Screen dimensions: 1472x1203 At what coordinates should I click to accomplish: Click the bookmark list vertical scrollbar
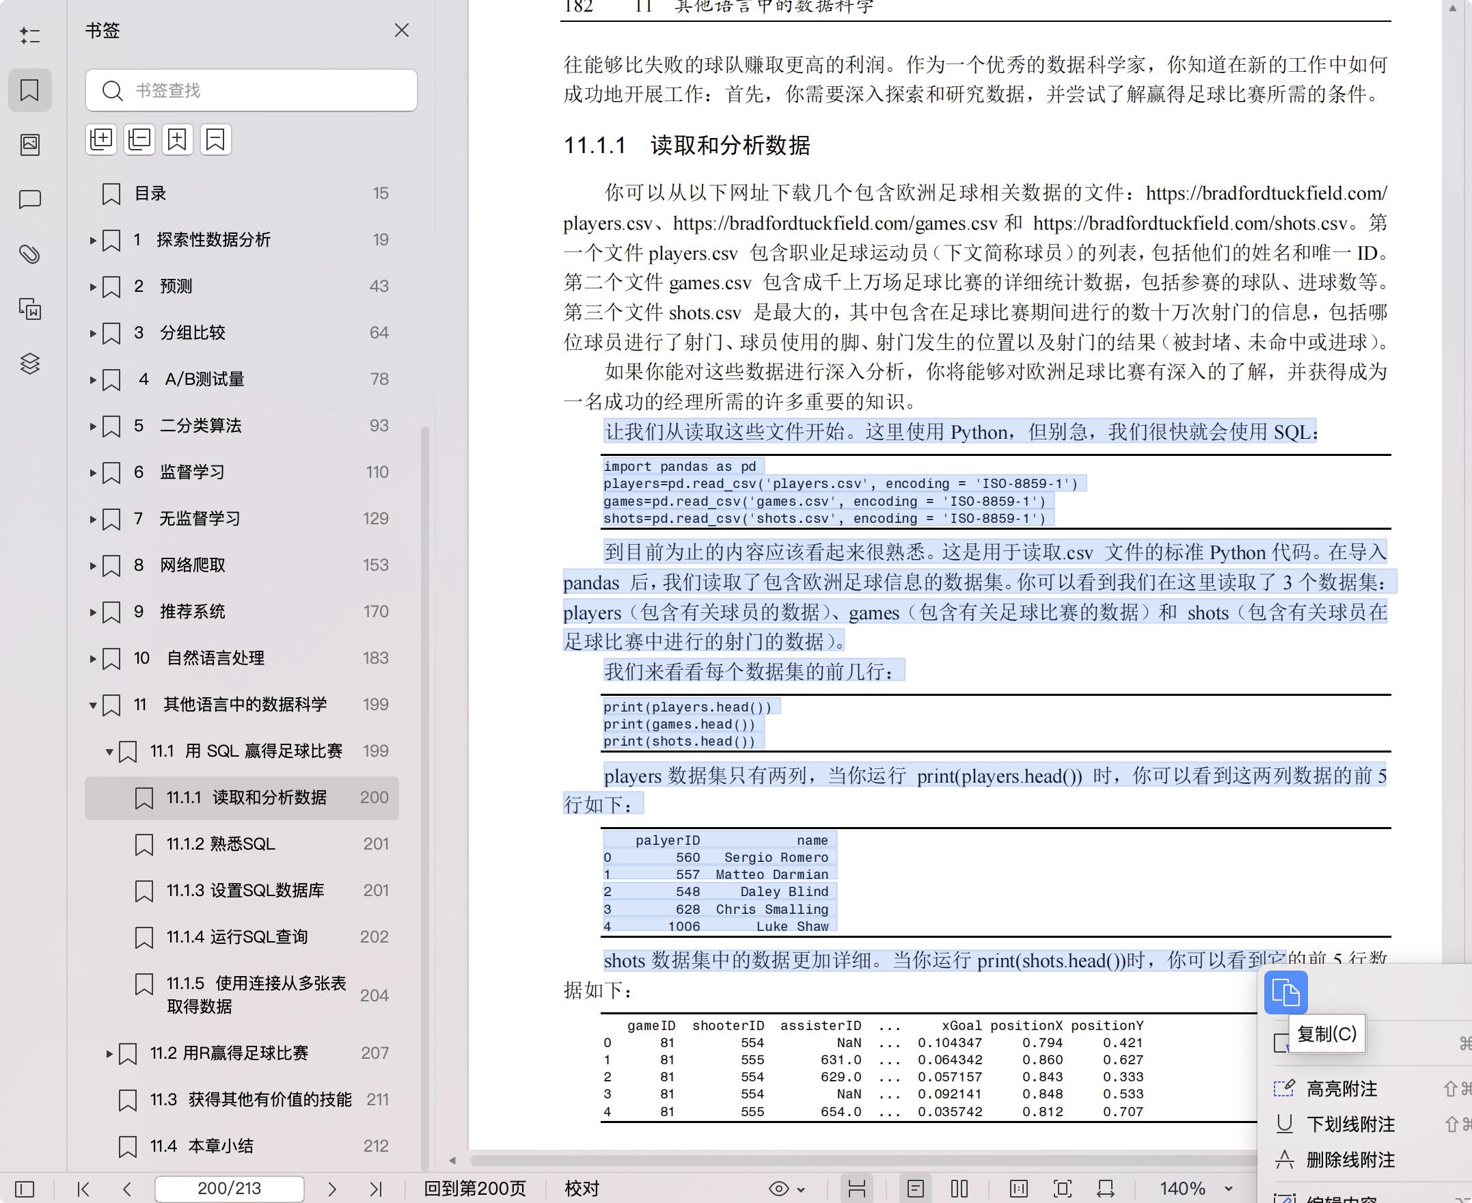(x=424, y=797)
